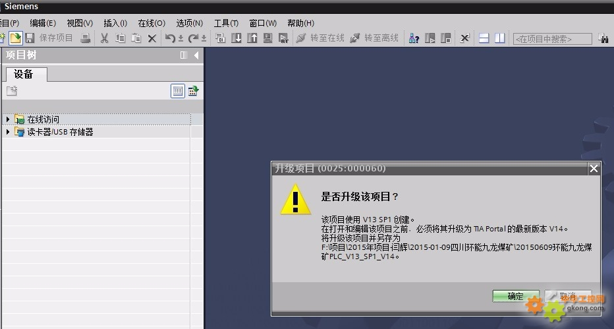The image size is (614, 329).
Task: Open the 帮助(H) menu
Action: pyautogui.click(x=300, y=23)
